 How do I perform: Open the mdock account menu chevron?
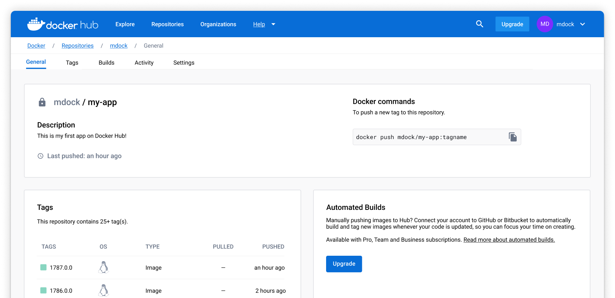(582, 24)
